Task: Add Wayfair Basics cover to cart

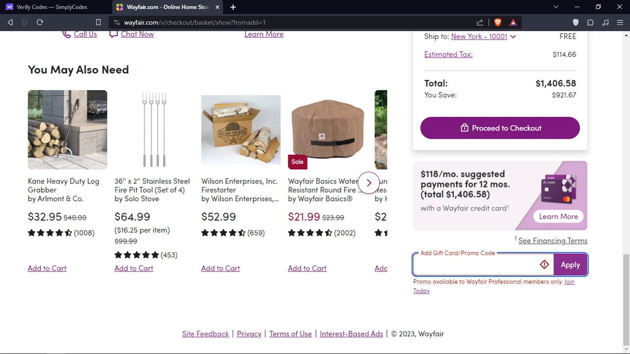Action: (x=307, y=268)
